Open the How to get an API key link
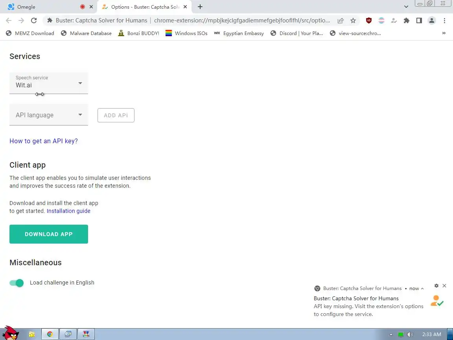The image size is (453, 340). click(x=44, y=141)
